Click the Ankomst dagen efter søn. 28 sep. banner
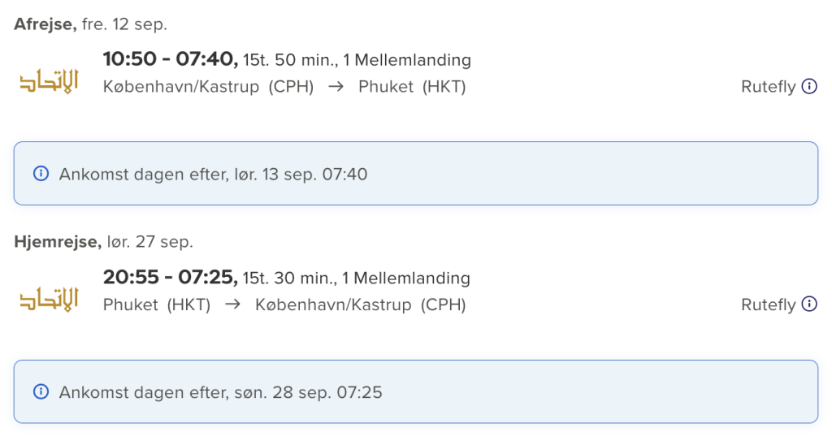This screenshot has height=445, width=832. pyautogui.click(x=416, y=391)
